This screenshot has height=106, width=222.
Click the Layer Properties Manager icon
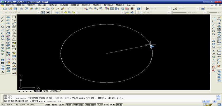pyautogui.click(x=58, y=12)
